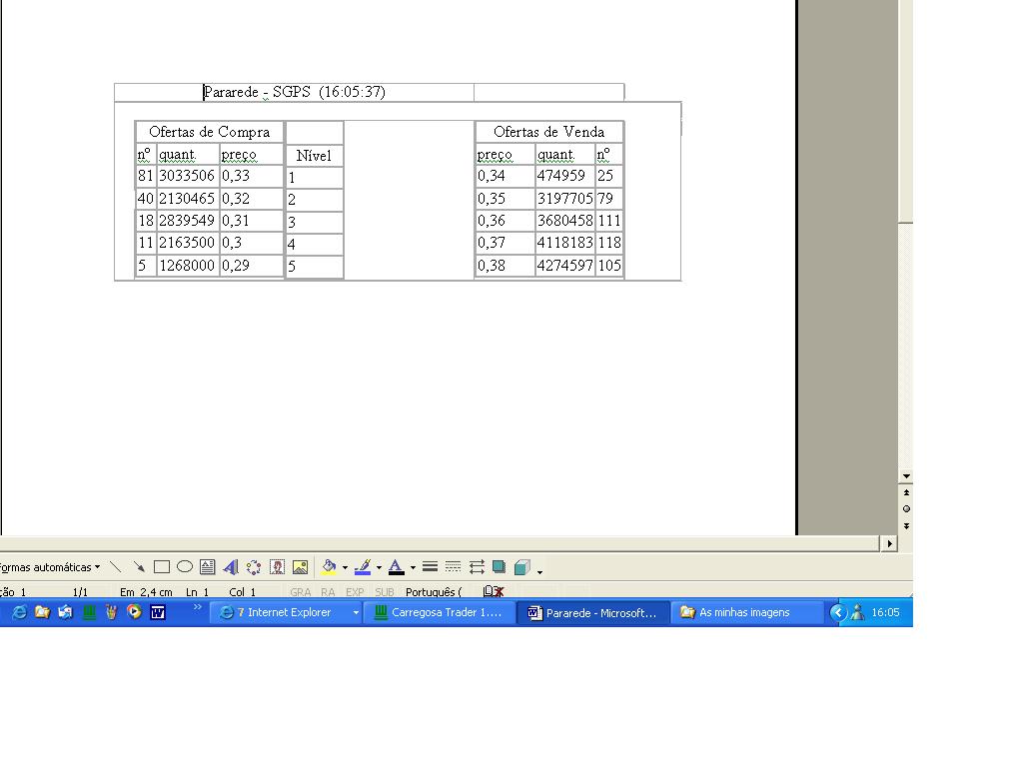Click the vertical scrollbar down arrow
The width and height of the screenshot is (1023, 767).
[906, 476]
